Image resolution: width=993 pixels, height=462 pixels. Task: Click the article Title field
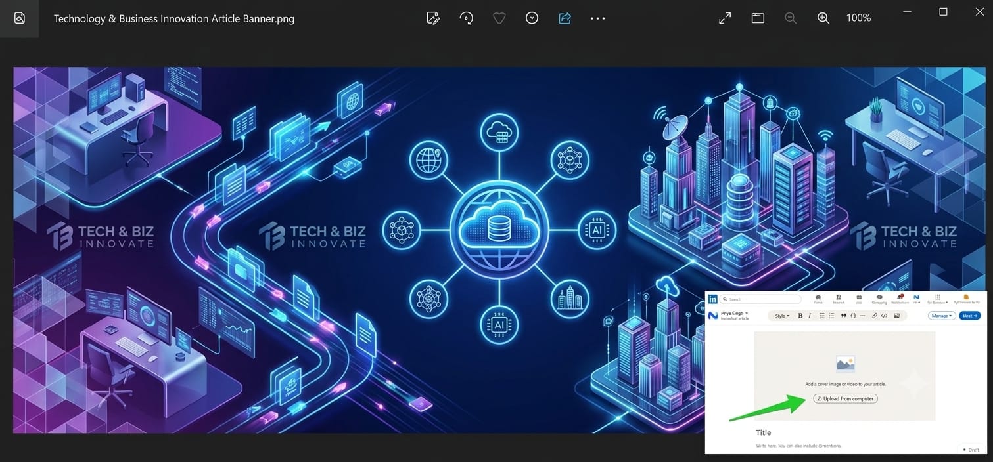coord(764,432)
